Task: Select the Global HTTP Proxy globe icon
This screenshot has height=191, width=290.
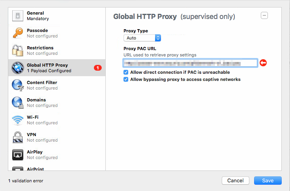Action: click(18, 67)
